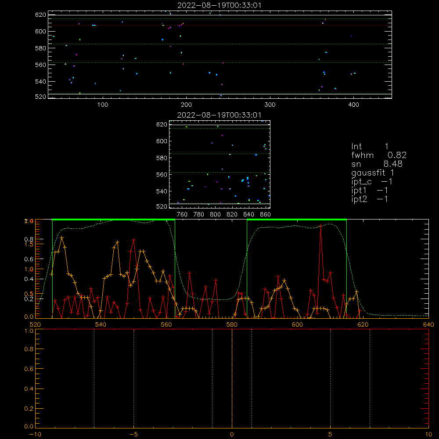Click y-axis label 0.8 on bottom plot
The height and width of the screenshot is (439, 439).
29,349
